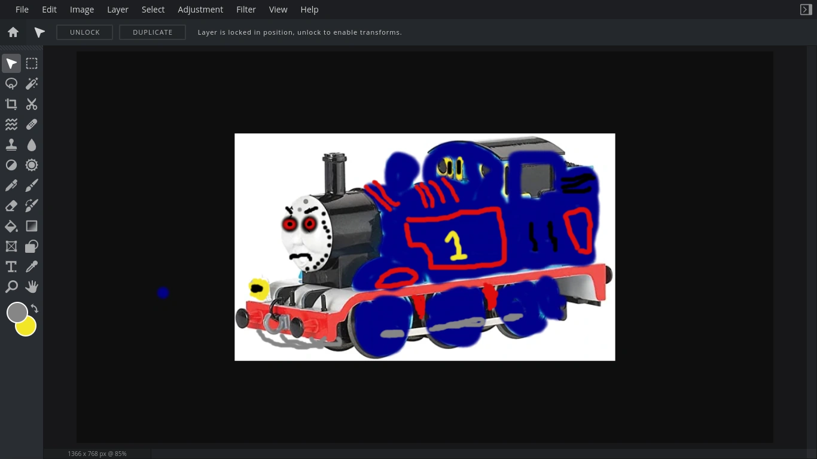
Task: Select the Eraser tool
Action: [x=11, y=206]
